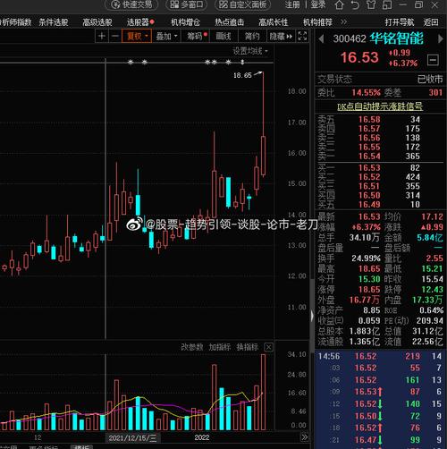Click 隐藏 to hide the side panel
The height and width of the screenshot is (449, 447).
281,37
